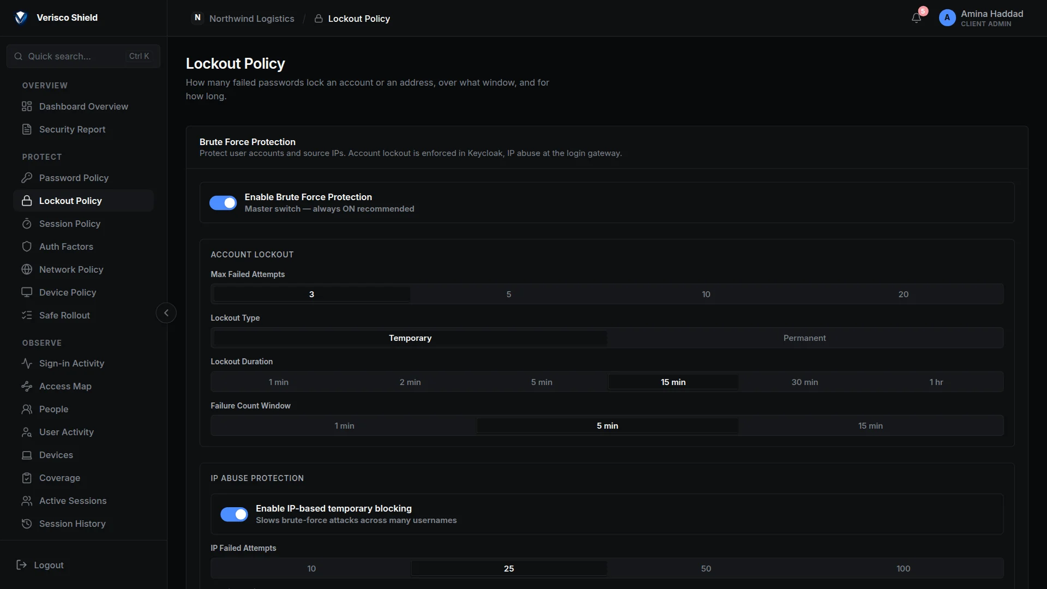The image size is (1047, 589).
Task: Choose 2 min lockout duration
Action: pos(410,382)
